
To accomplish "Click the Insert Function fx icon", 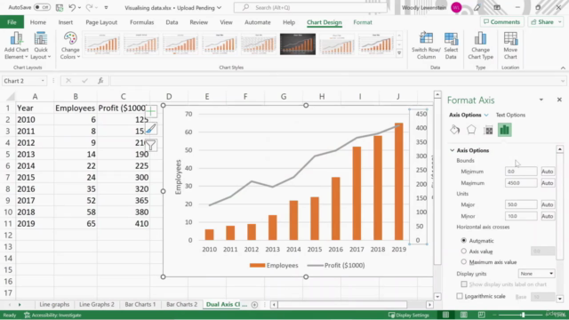I will (100, 81).
